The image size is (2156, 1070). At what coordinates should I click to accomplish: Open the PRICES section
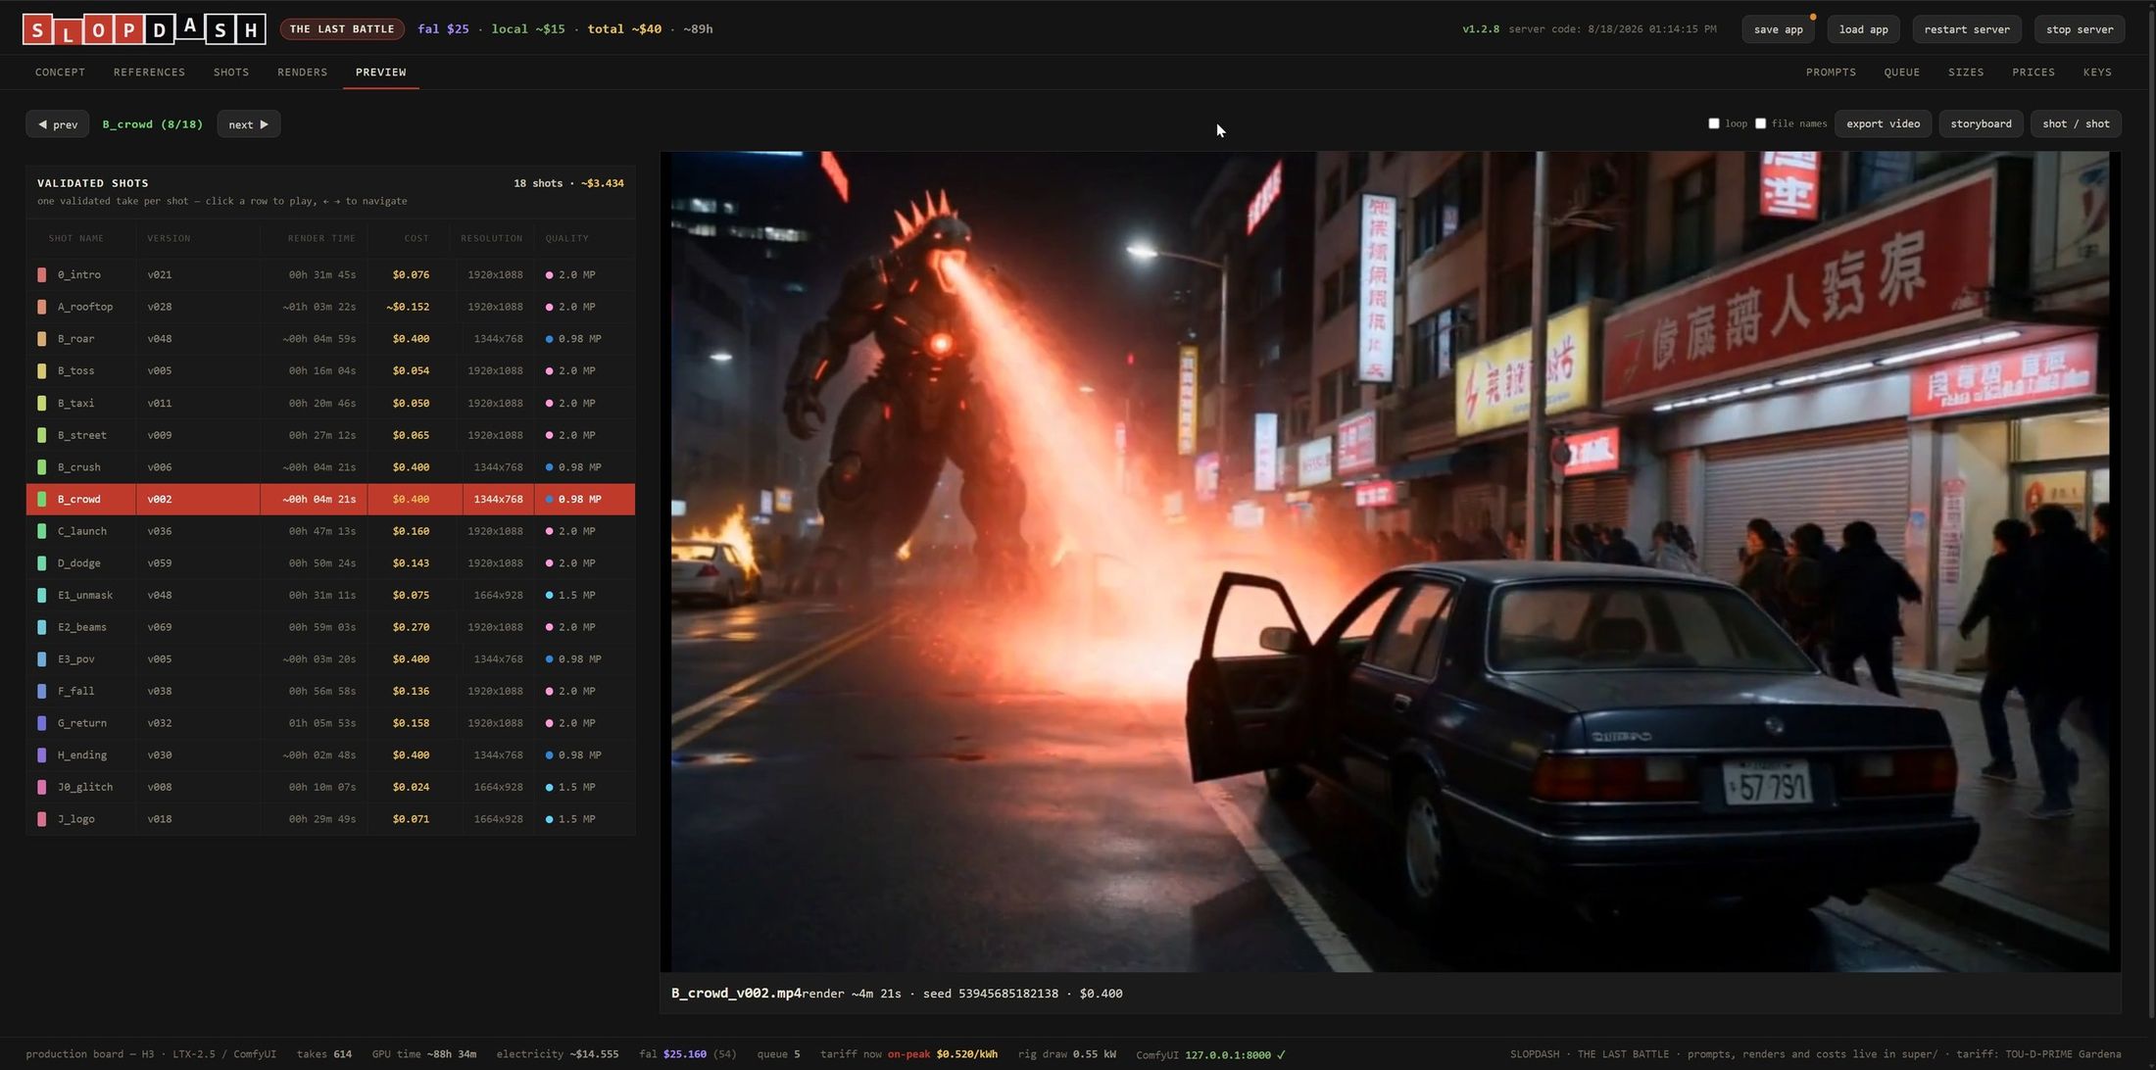point(2033,73)
